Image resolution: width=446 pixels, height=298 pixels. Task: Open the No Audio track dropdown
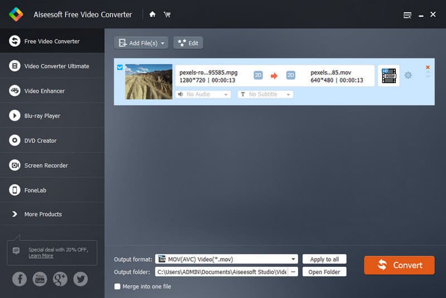pyautogui.click(x=203, y=95)
